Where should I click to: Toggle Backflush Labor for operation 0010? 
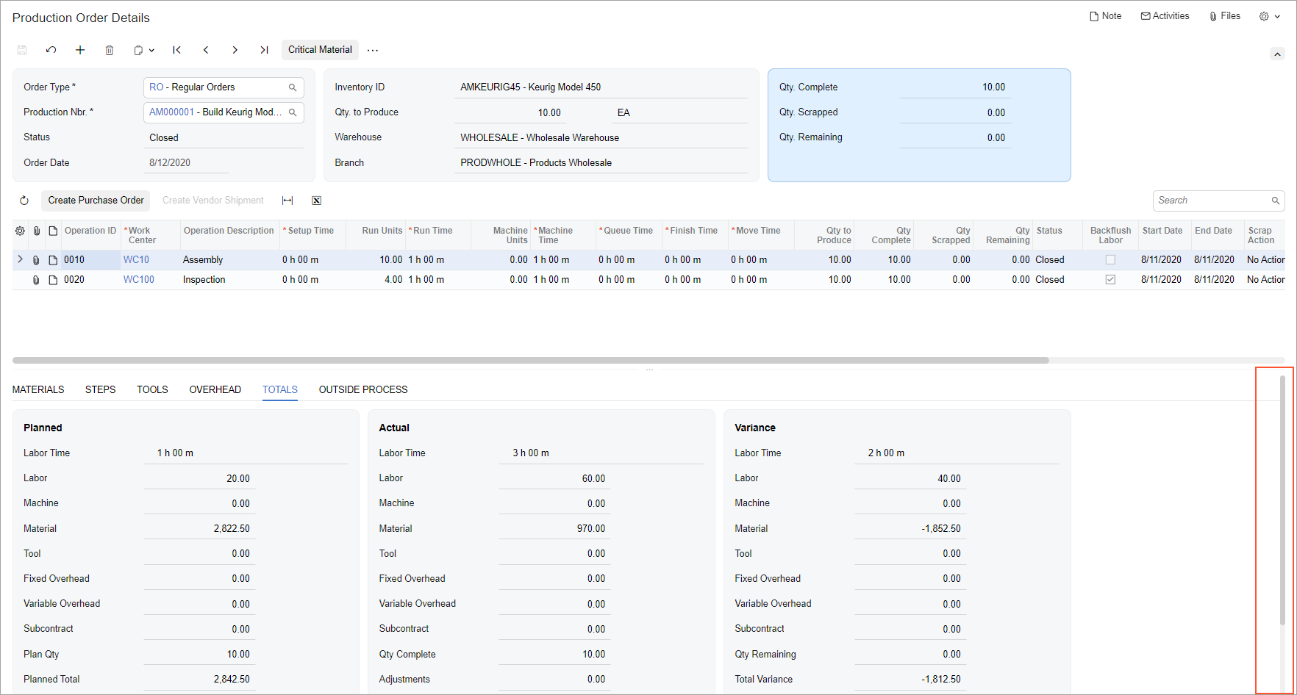coord(1110,260)
